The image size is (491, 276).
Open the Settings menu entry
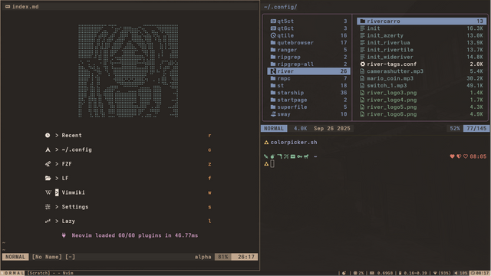tap(75, 207)
